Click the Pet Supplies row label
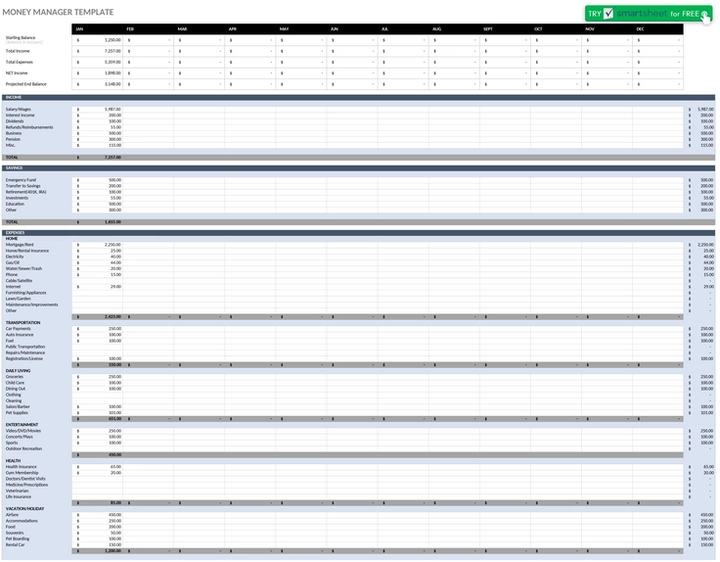The image size is (720, 562). point(17,412)
